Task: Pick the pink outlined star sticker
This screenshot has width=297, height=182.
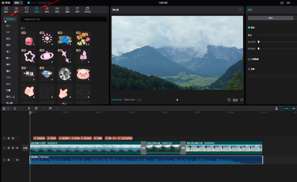Action: [x=28, y=56]
